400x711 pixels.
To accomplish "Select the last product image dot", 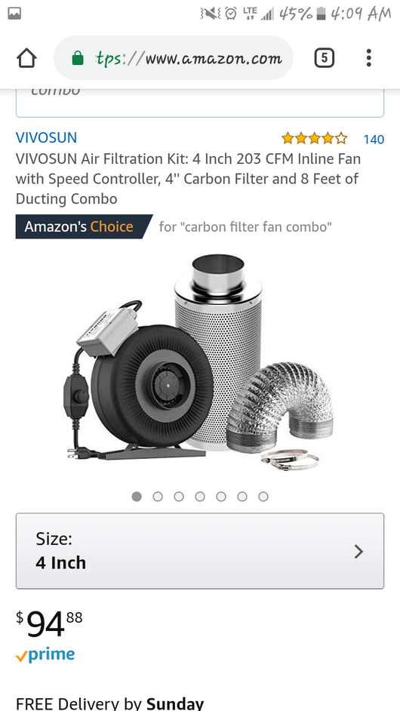I will click(x=263, y=497).
